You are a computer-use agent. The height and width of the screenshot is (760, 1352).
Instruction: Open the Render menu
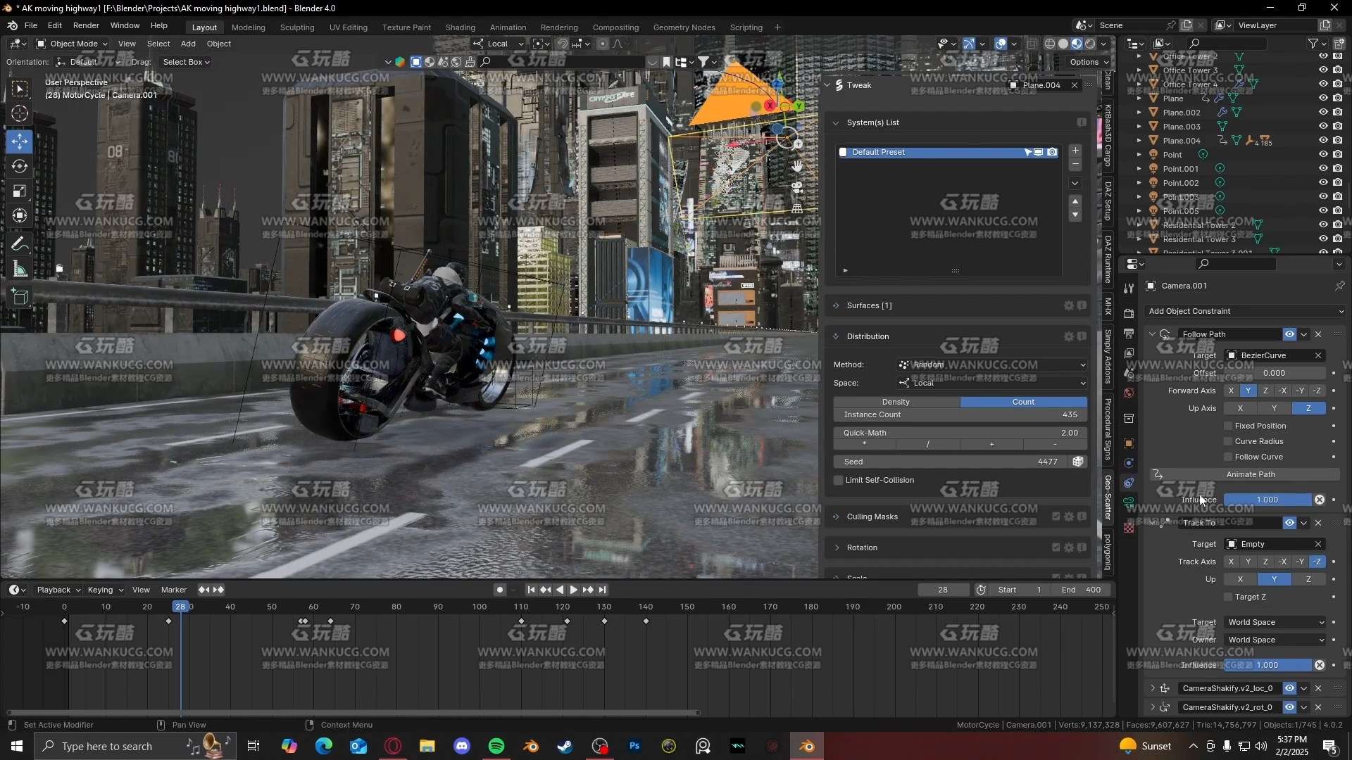tap(86, 25)
